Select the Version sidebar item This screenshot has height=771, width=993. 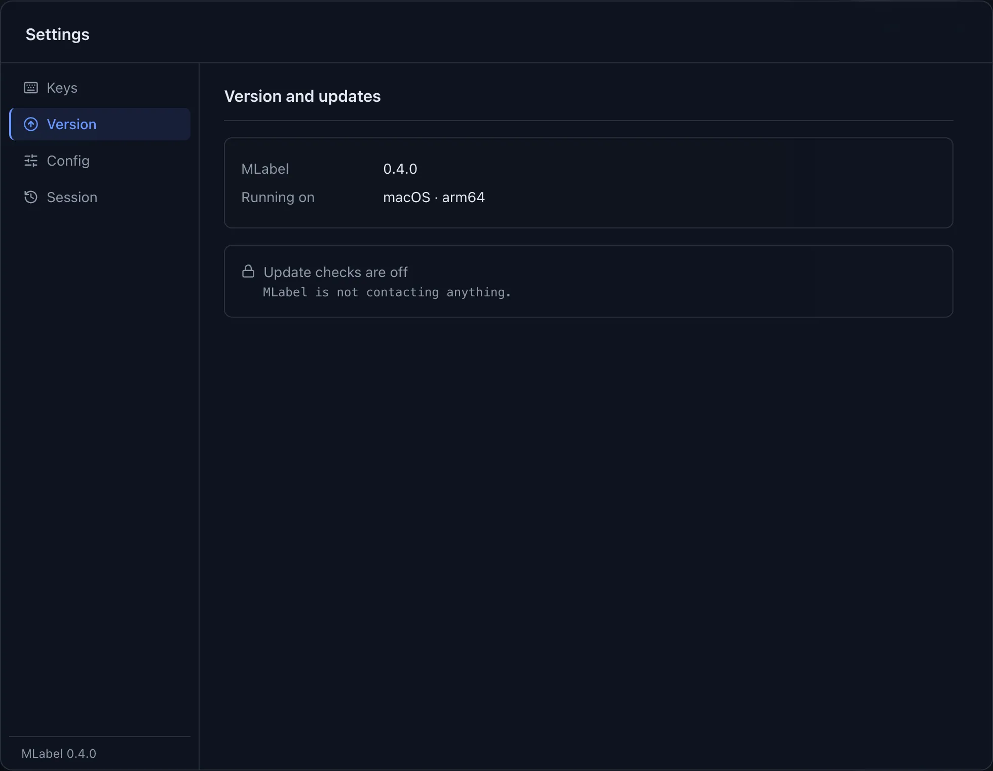(100, 124)
